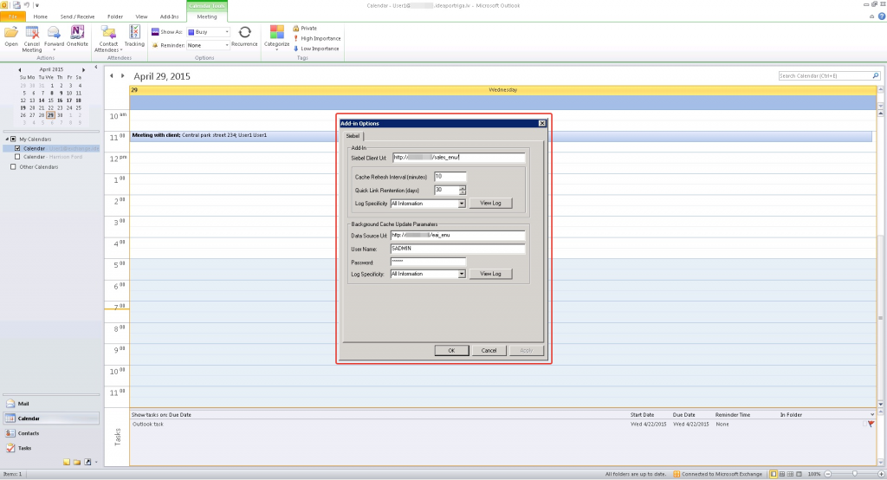Image resolution: width=887 pixels, height=480 pixels.
Task: Set Low Importance tag
Action: coord(315,49)
